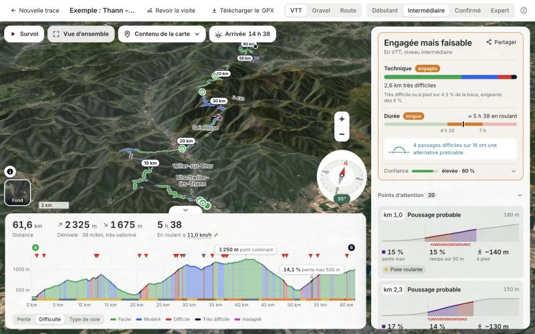Viewport: 535px width, 334px height.
Task: Click the engagée technique badge
Action: (427, 69)
